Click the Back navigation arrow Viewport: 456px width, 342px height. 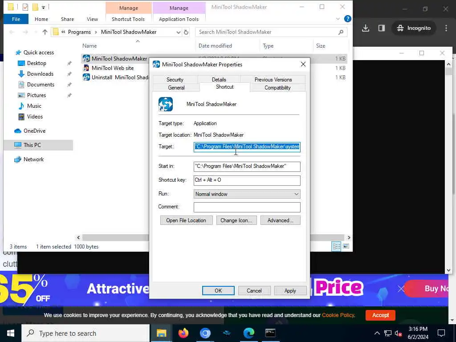[x=12, y=32]
